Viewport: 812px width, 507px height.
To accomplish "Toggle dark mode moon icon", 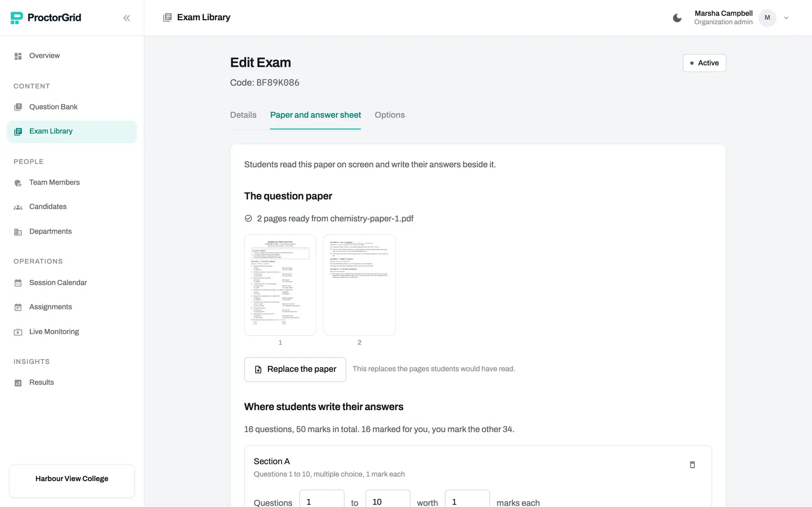I will point(677,18).
